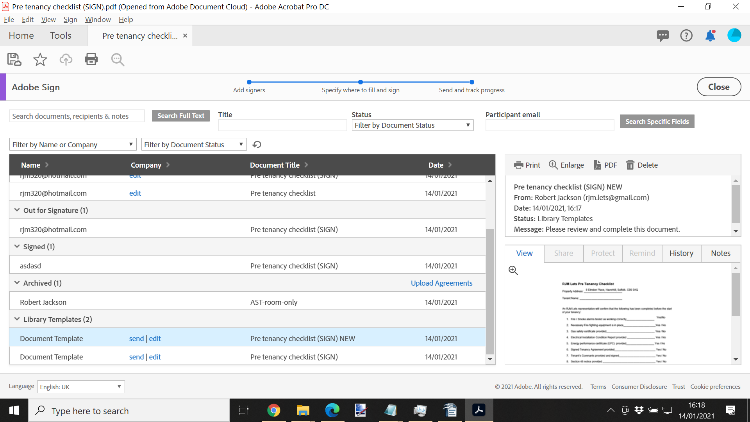This screenshot has height=422, width=750.
Task: Open the Filter by Name or Company dropdown
Action: click(73, 145)
